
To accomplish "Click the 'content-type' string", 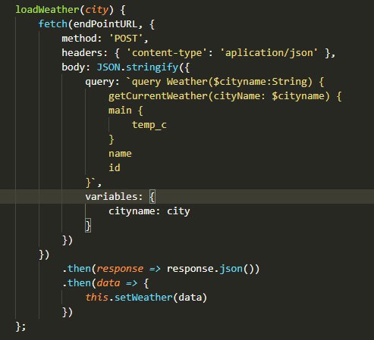I will pos(167,53).
